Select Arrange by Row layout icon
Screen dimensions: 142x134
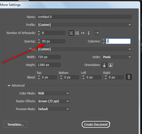83,33
